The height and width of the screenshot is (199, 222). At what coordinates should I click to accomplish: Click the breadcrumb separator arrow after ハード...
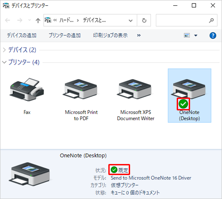coord(78,20)
